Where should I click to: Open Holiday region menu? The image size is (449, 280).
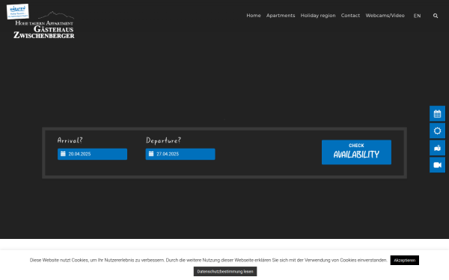pos(318,16)
